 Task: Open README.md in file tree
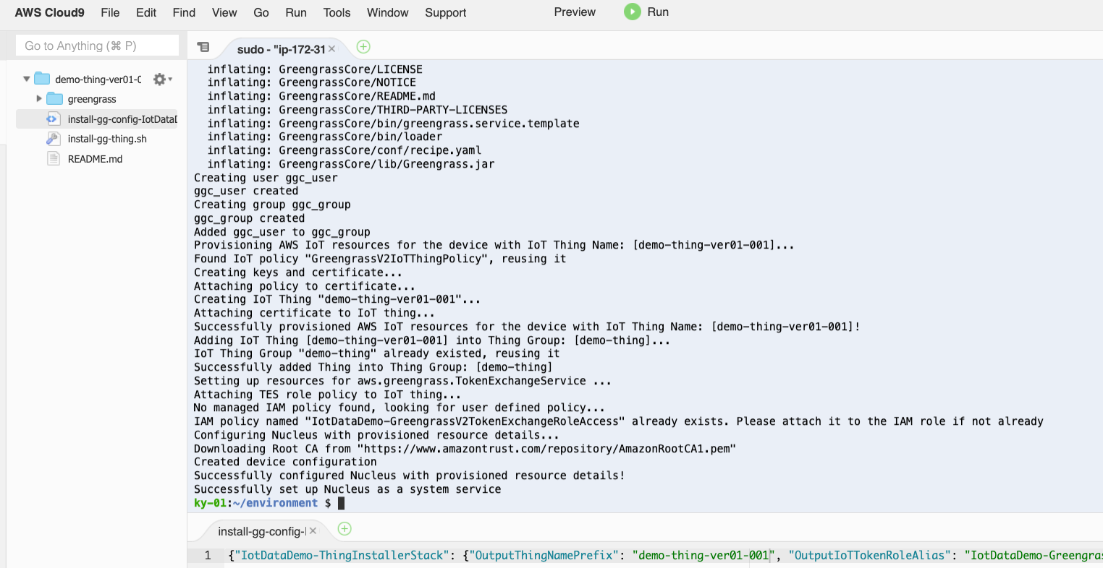[95, 159]
